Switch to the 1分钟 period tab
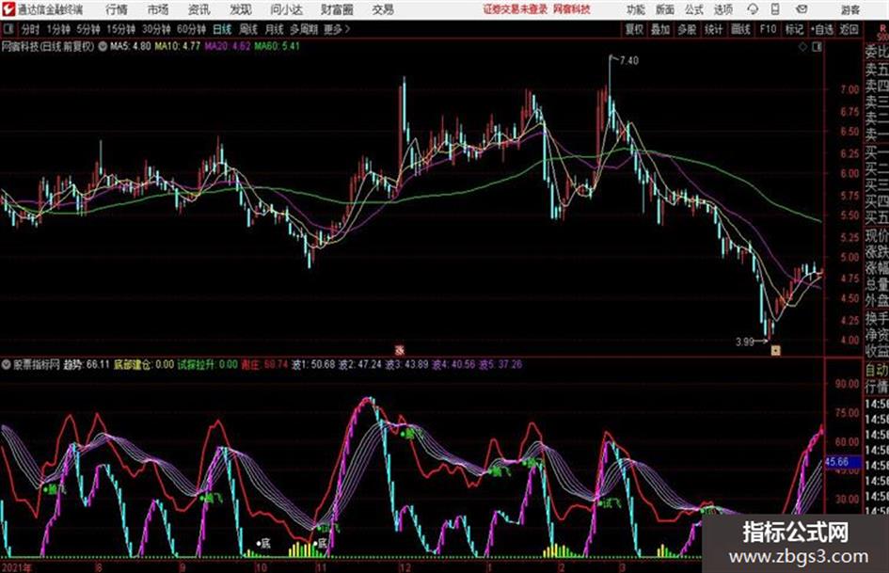The width and height of the screenshot is (889, 573). tap(57, 29)
